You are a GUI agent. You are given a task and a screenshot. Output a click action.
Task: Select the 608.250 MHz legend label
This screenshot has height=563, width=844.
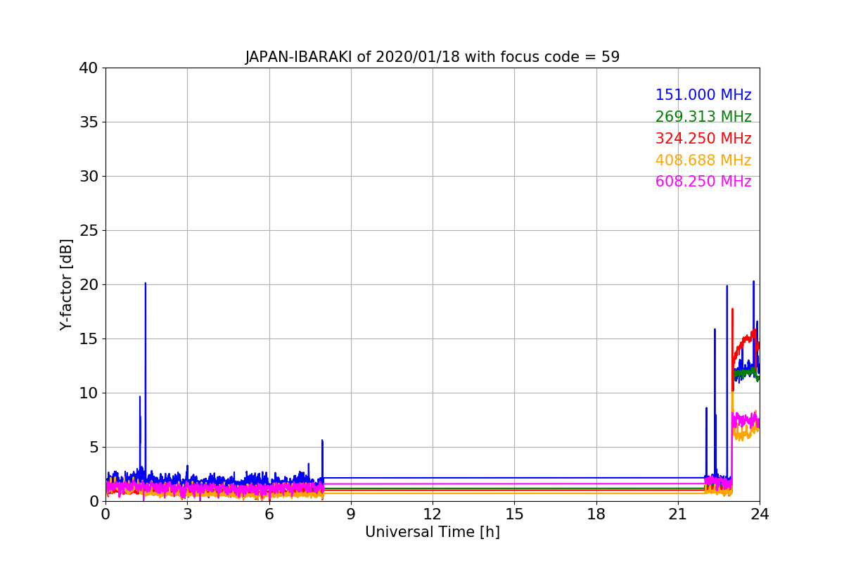pyautogui.click(x=703, y=182)
